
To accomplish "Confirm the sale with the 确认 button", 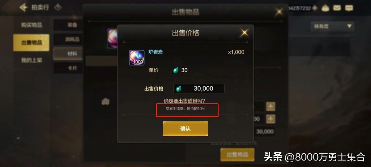I will pyautogui.click(x=185, y=129).
